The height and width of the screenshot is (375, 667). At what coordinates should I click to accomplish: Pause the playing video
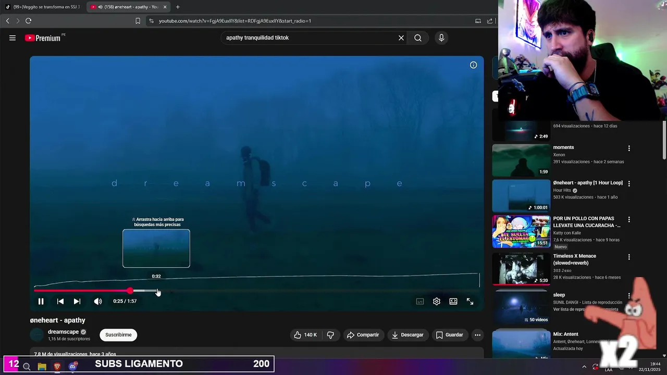(x=41, y=302)
